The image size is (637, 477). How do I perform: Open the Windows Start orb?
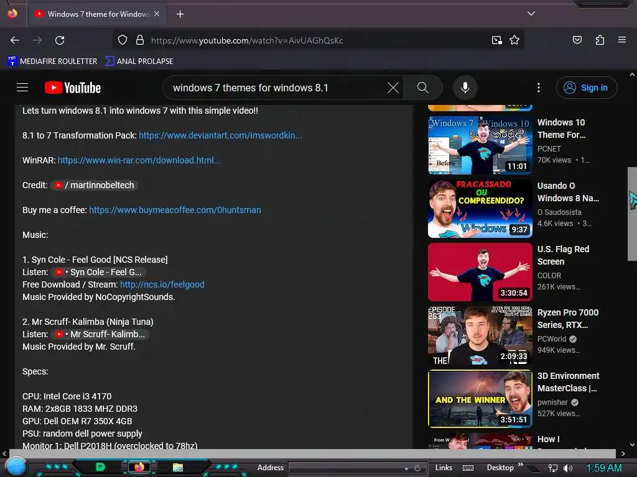(16, 466)
